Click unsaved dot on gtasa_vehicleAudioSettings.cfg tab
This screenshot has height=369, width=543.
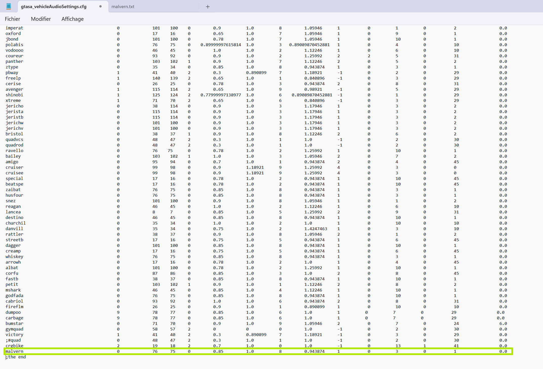pos(101,7)
